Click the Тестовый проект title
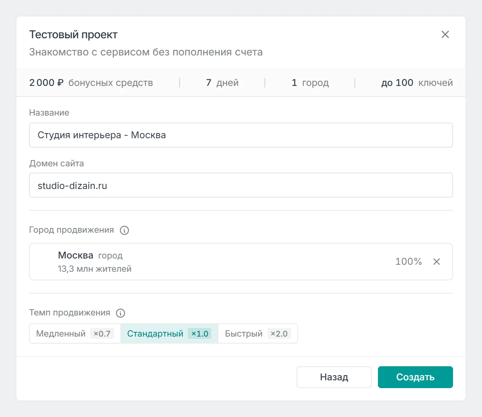This screenshot has width=482, height=417. pyautogui.click(x=74, y=35)
